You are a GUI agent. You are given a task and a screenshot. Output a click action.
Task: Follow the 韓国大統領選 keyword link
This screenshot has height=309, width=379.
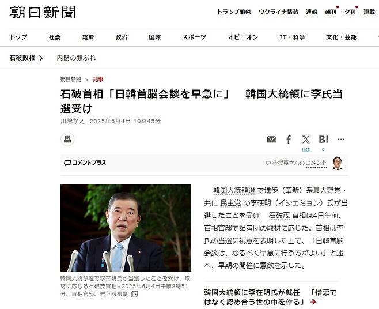pyautogui.click(x=234, y=190)
